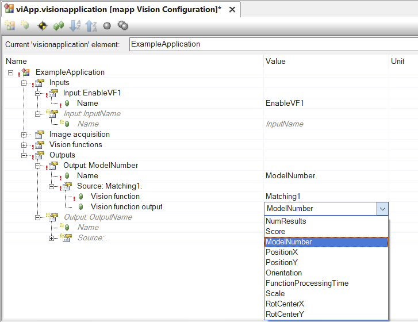Click the Outputs group icon
This screenshot has height=322, width=418.
pos(40,155)
